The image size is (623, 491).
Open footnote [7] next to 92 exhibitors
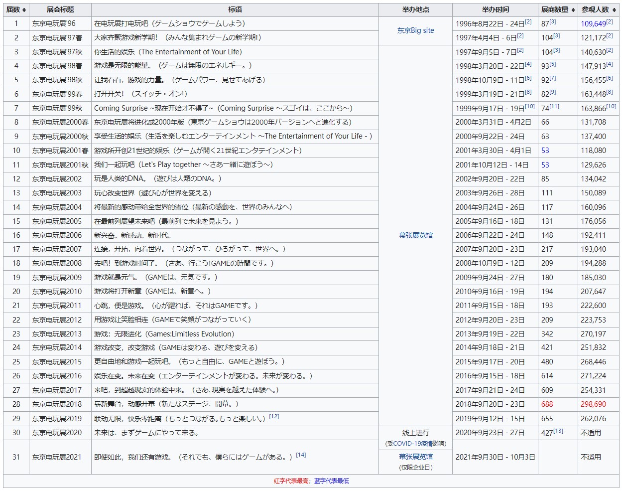tap(552, 78)
